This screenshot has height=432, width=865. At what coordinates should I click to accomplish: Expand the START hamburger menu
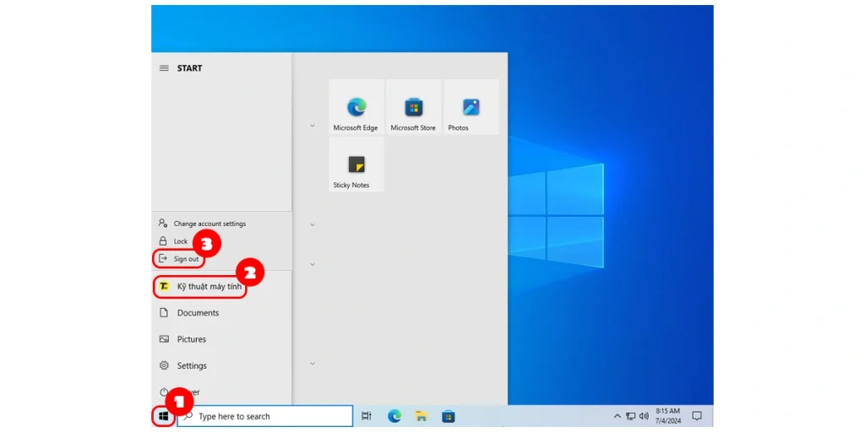pyautogui.click(x=164, y=68)
